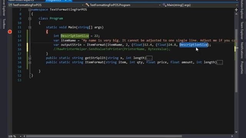Open the collapsed ellipsis box after getStrSplit
The image size is (246, 138).
coord(149,58)
